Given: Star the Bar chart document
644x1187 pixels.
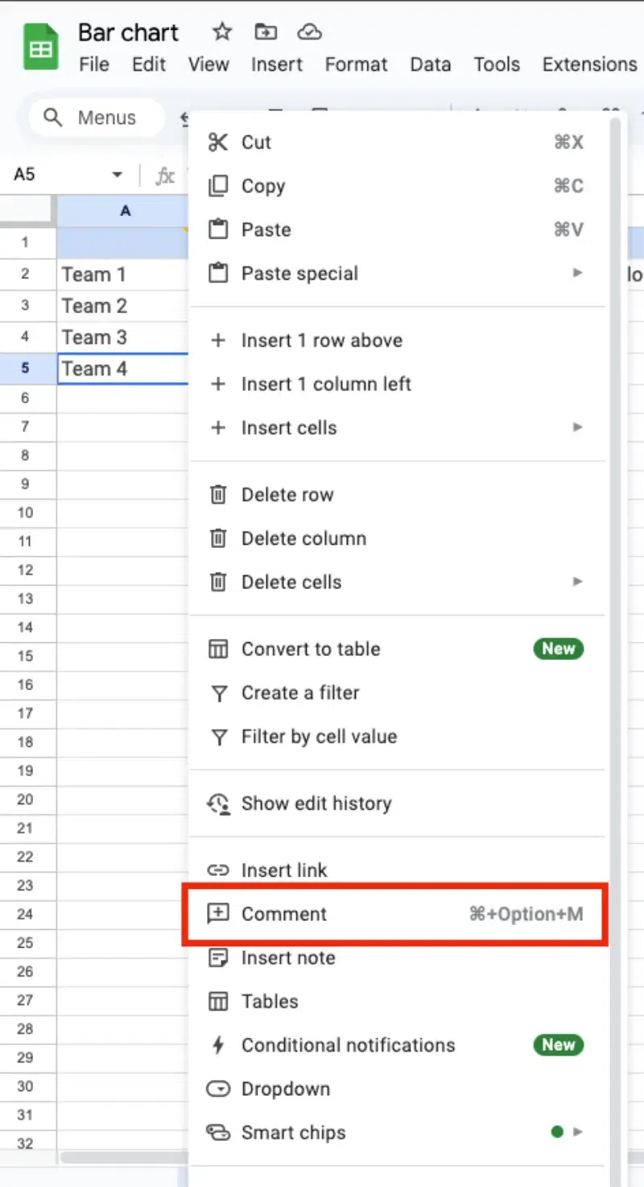Looking at the screenshot, I should (x=221, y=32).
